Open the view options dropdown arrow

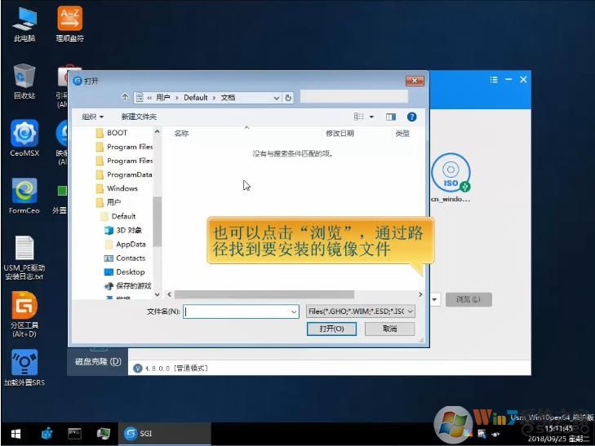pos(372,117)
